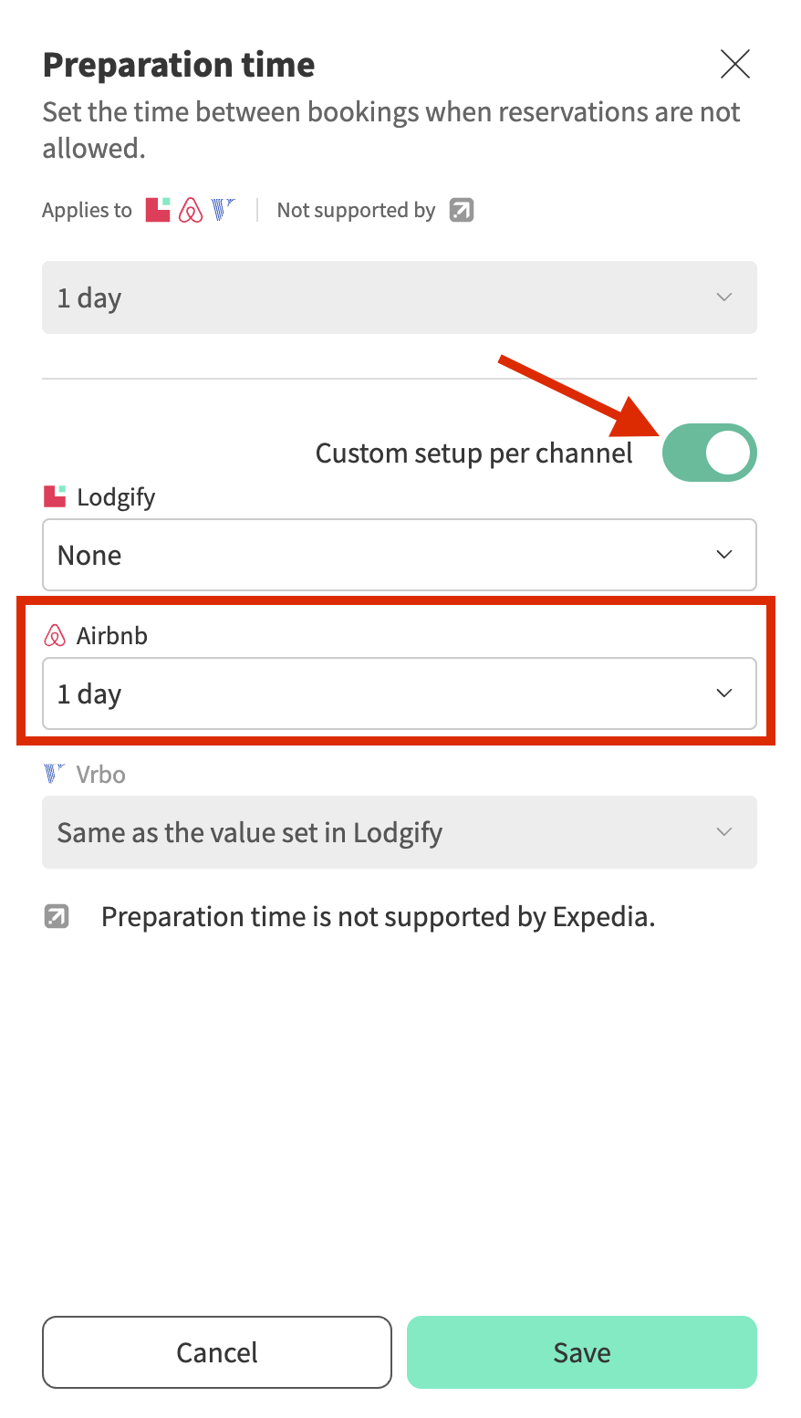
Task: Click the Vrbo logo above its dropdown
Action: tap(55, 775)
